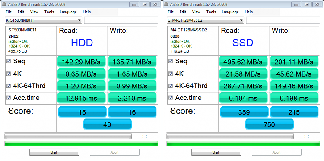Expand the K: ST500NM0011 drive dropdown
This screenshot has height=161, width=324.
[43, 20]
